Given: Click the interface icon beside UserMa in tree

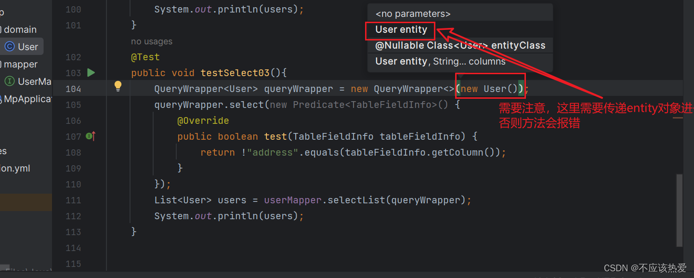Looking at the screenshot, I should click(x=10, y=81).
